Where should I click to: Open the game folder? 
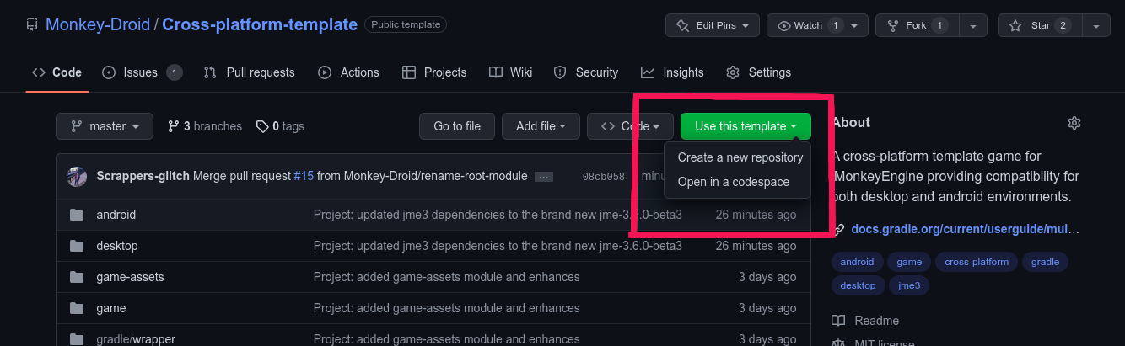click(x=110, y=308)
